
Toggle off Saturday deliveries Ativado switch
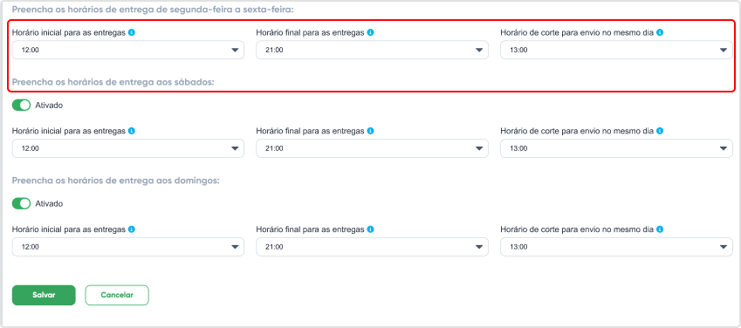[21, 105]
